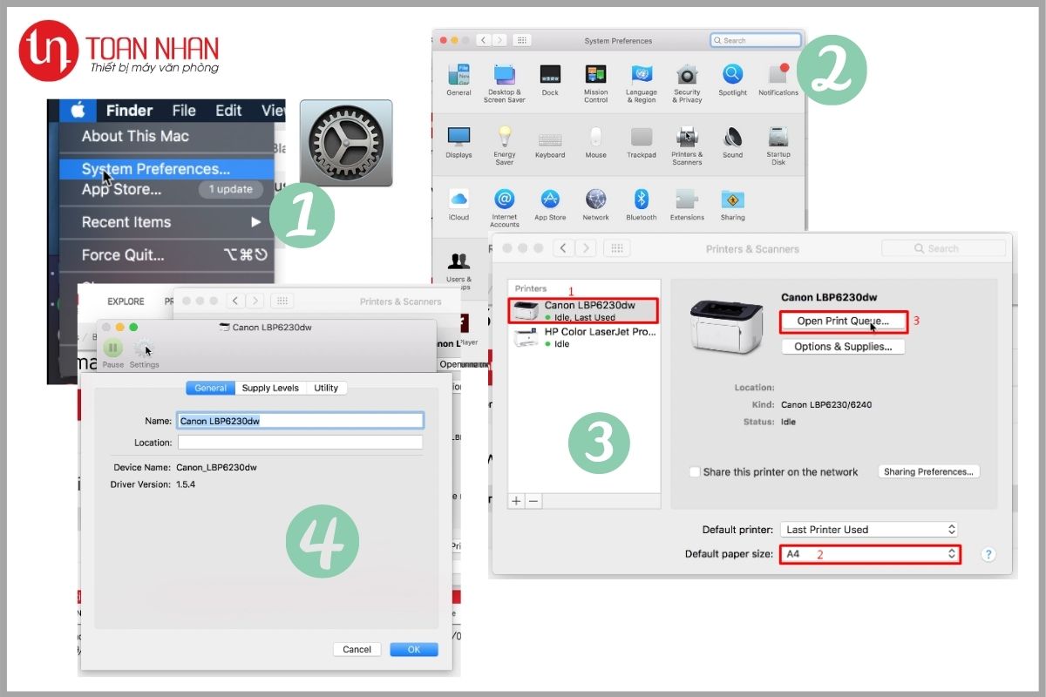Open the Edit menu in menu bar
1046x697 pixels.
228,110
